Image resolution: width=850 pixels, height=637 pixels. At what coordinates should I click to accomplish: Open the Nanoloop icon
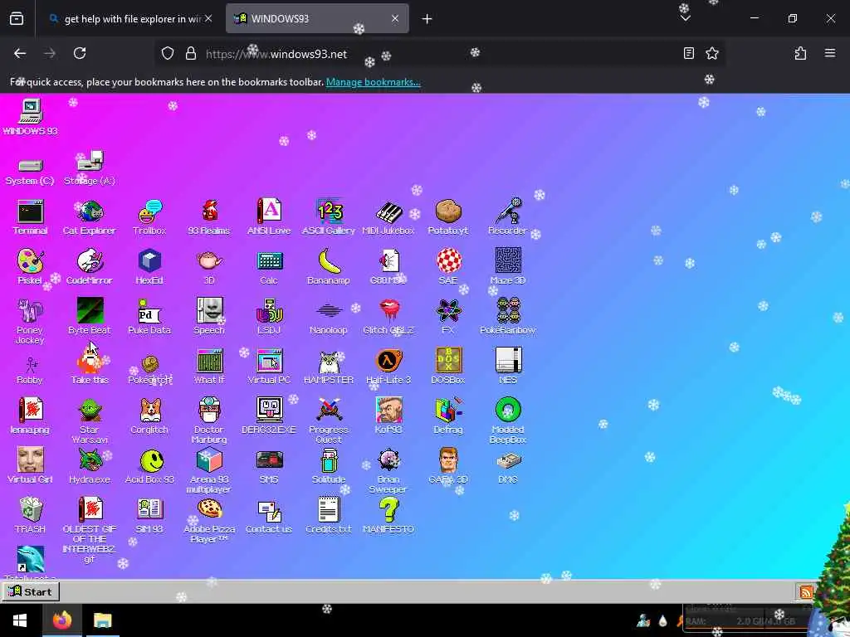point(329,317)
